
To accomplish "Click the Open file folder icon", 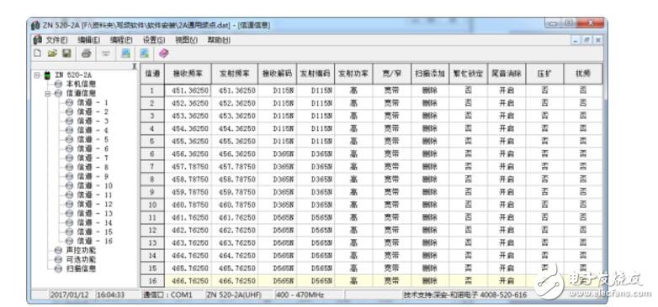I will point(52,53).
